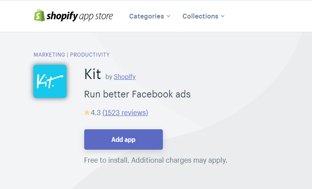This screenshot has width=312, height=189.
Task: Click the word 'by' before Shopify
Action: point(109,77)
